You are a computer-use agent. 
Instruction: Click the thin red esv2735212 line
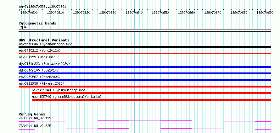point(145,53)
